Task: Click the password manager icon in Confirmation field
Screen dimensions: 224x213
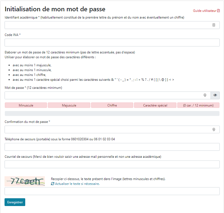Action: tap(214, 129)
